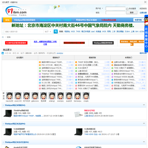Click purple bullet beside thinkpad W550S post
The width and height of the screenshot is (148, 148).
112,77
